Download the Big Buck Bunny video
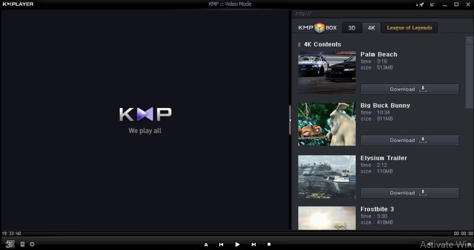 click(x=410, y=140)
